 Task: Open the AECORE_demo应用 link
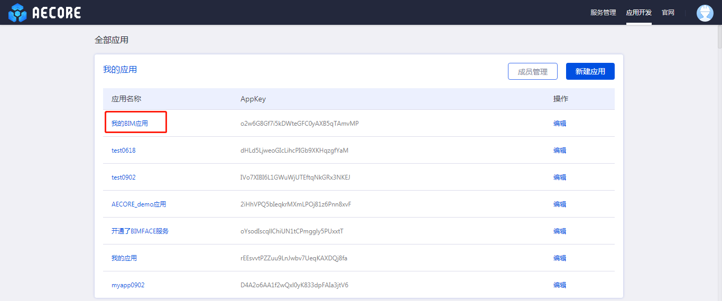[138, 204]
